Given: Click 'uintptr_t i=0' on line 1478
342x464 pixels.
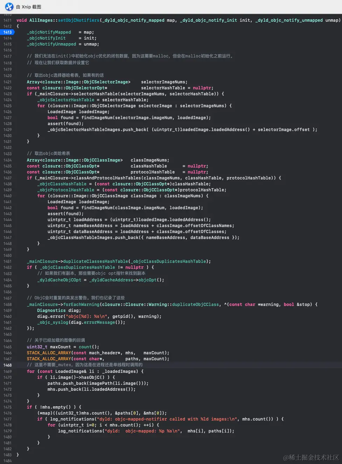Looking at the screenshot, I should (x=76, y=425).
